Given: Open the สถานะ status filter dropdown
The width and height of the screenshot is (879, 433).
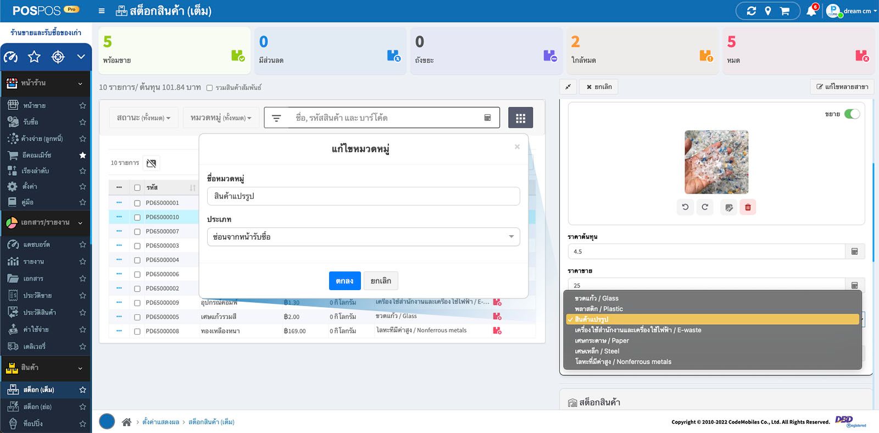Looking at the screenshot, I should pos(143,118).
